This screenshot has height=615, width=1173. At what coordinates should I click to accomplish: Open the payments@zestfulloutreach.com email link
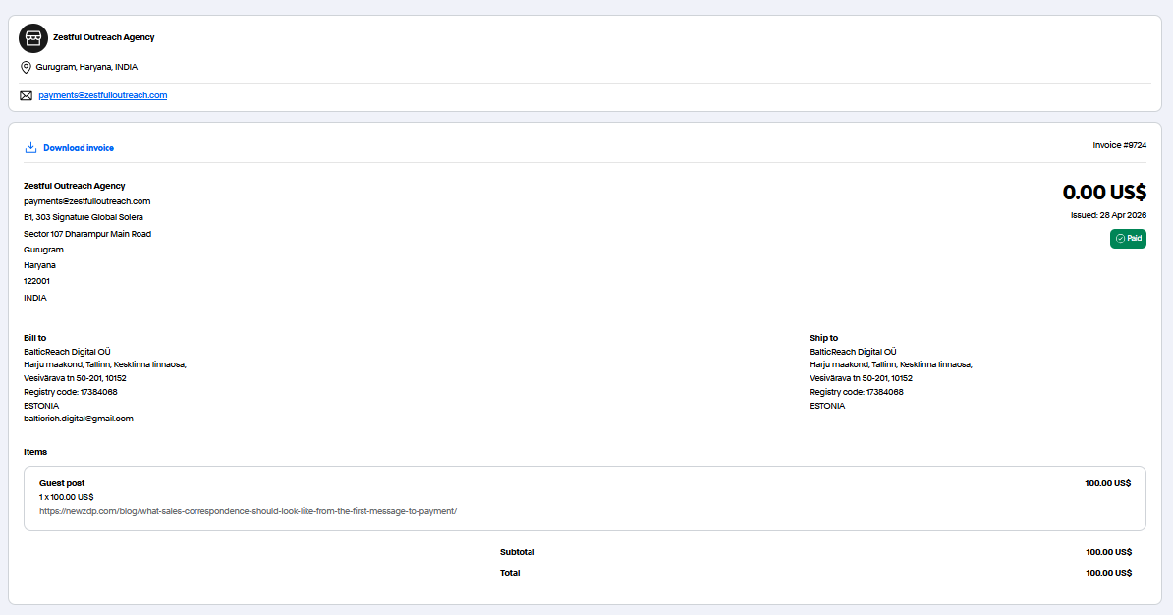[x=102, y=95]
